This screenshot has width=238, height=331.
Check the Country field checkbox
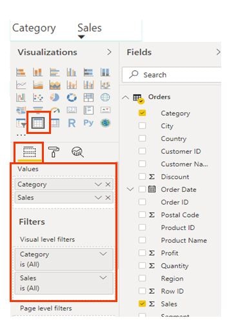coord(142,138)
